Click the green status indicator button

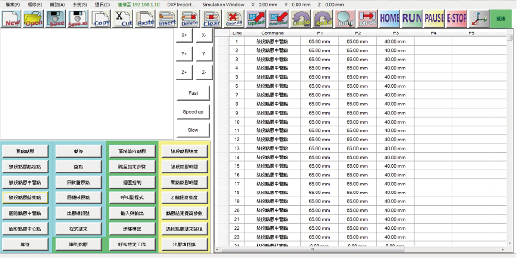tap(501, 19)
